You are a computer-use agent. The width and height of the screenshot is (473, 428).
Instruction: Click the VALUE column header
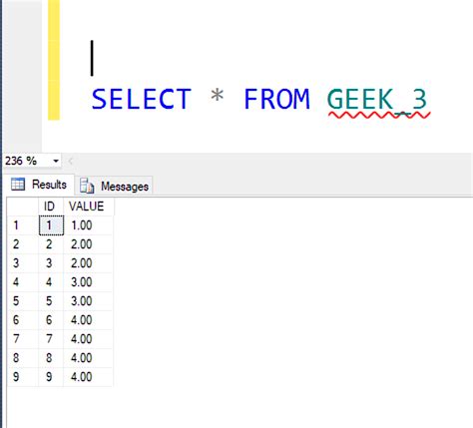tap(88, 207)
